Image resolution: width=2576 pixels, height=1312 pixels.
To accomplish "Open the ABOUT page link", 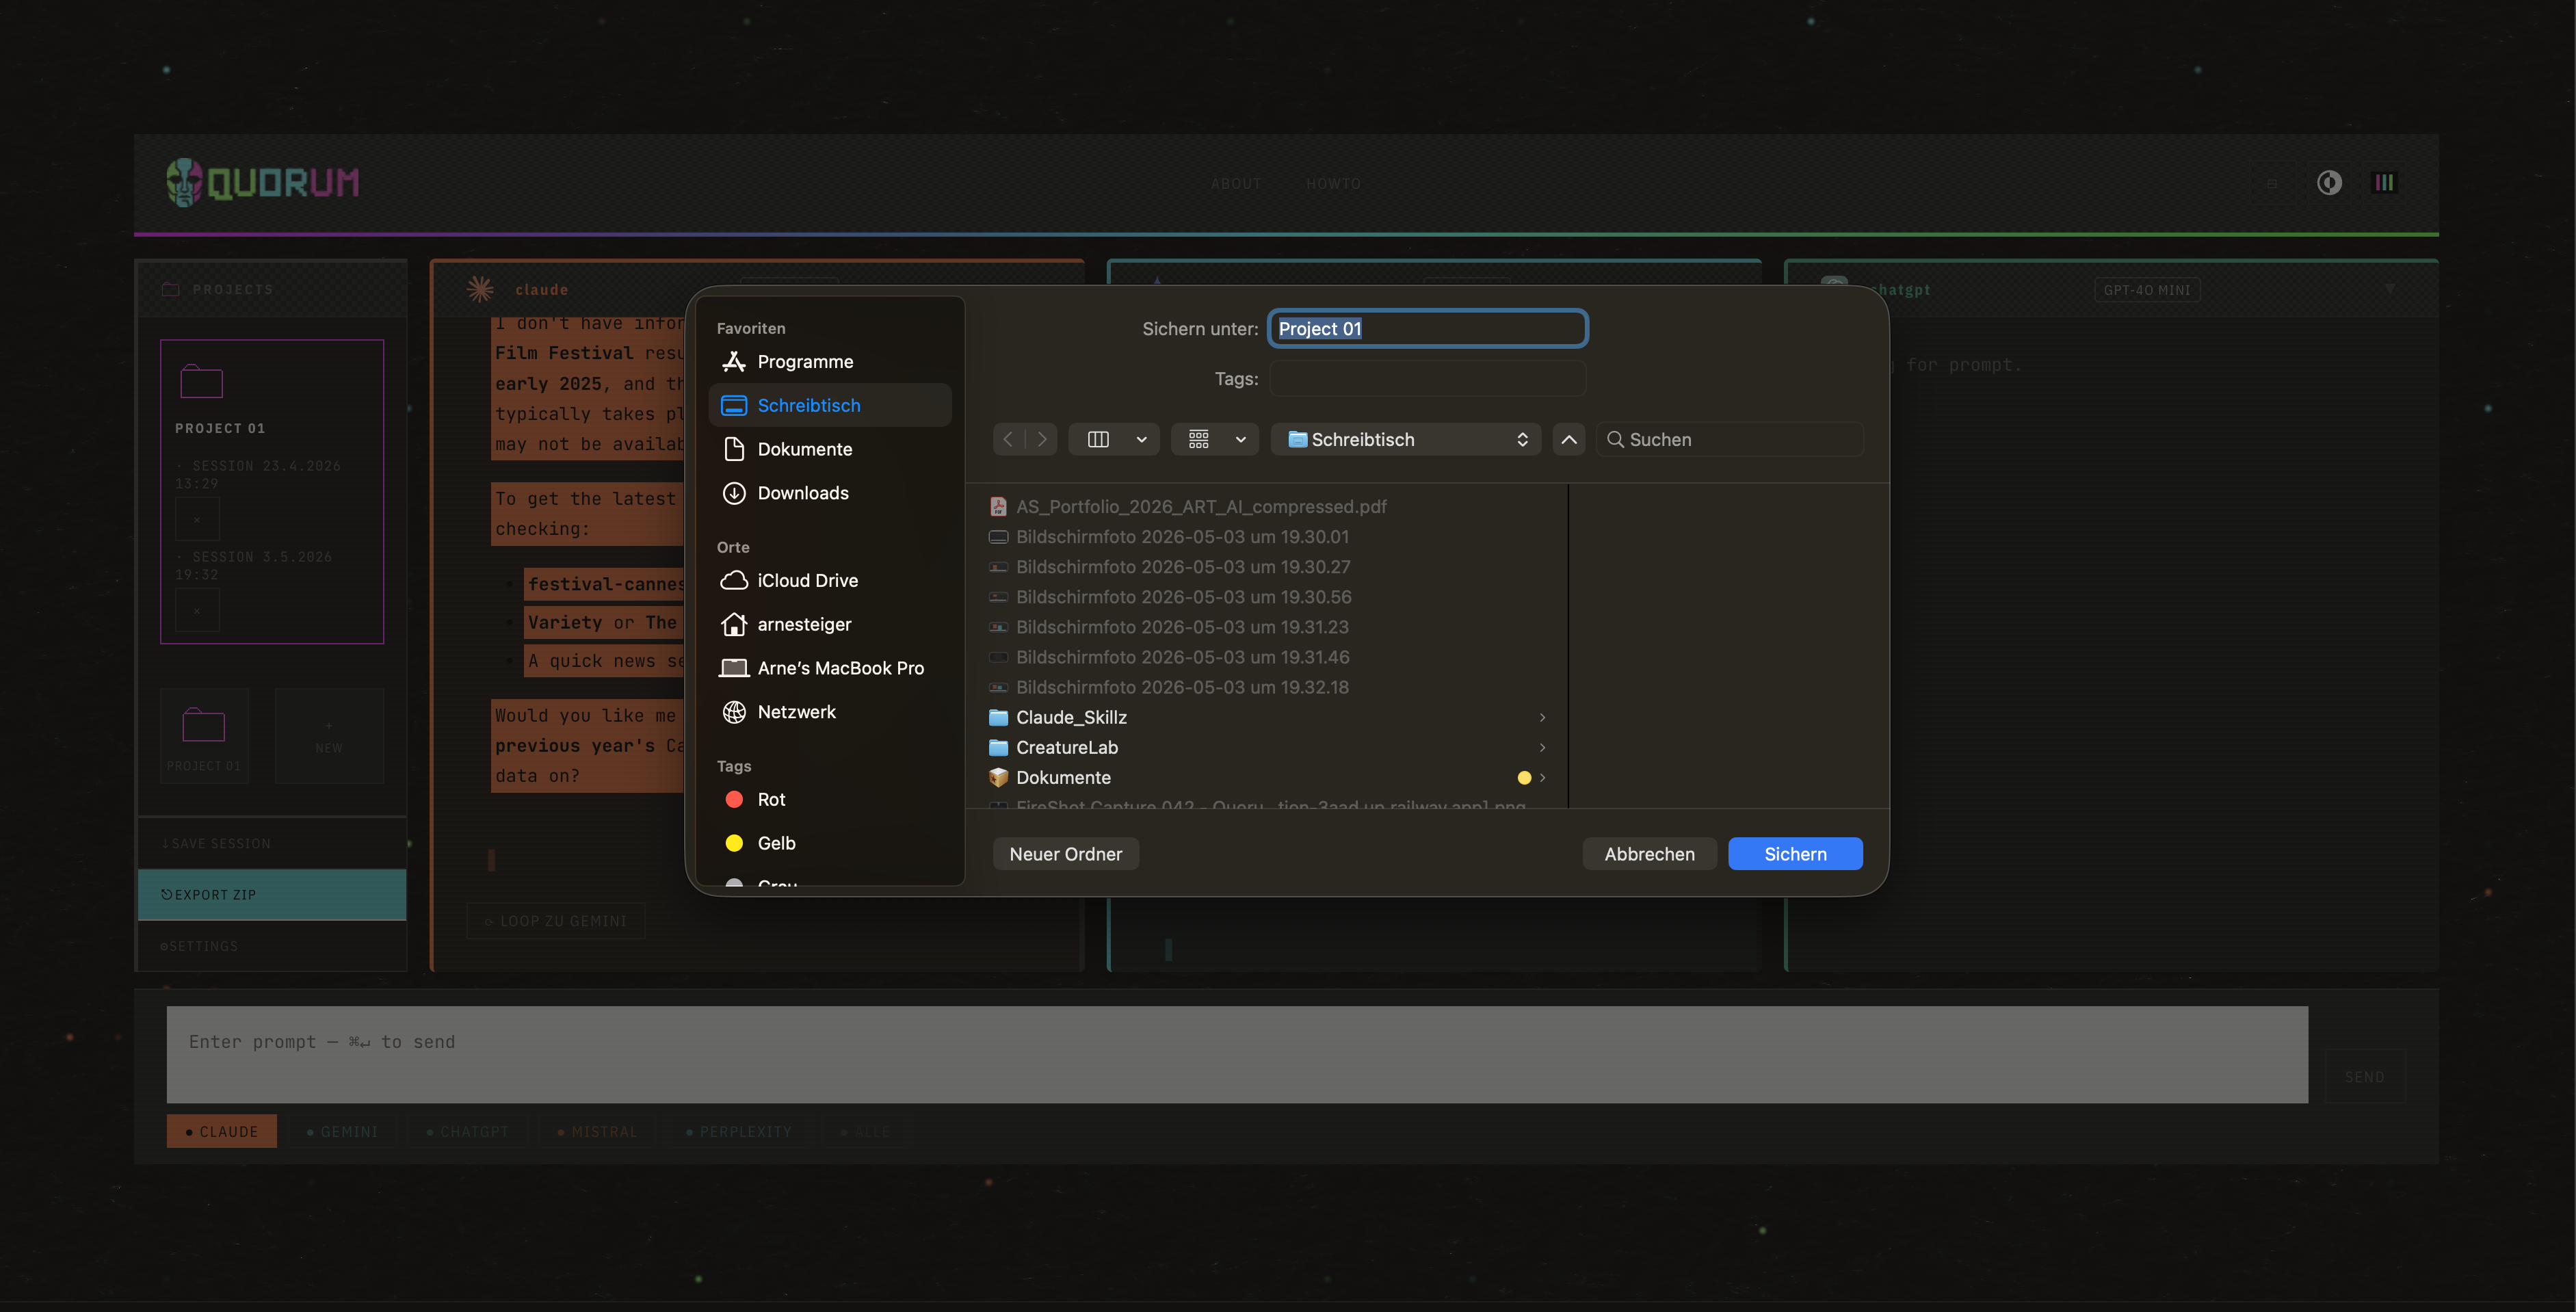I will coord(1235,184).
